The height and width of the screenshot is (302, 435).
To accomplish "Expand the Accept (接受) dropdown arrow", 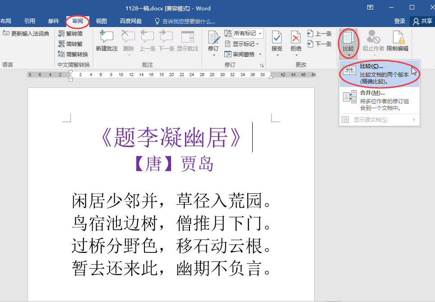I will click(277, 55).
